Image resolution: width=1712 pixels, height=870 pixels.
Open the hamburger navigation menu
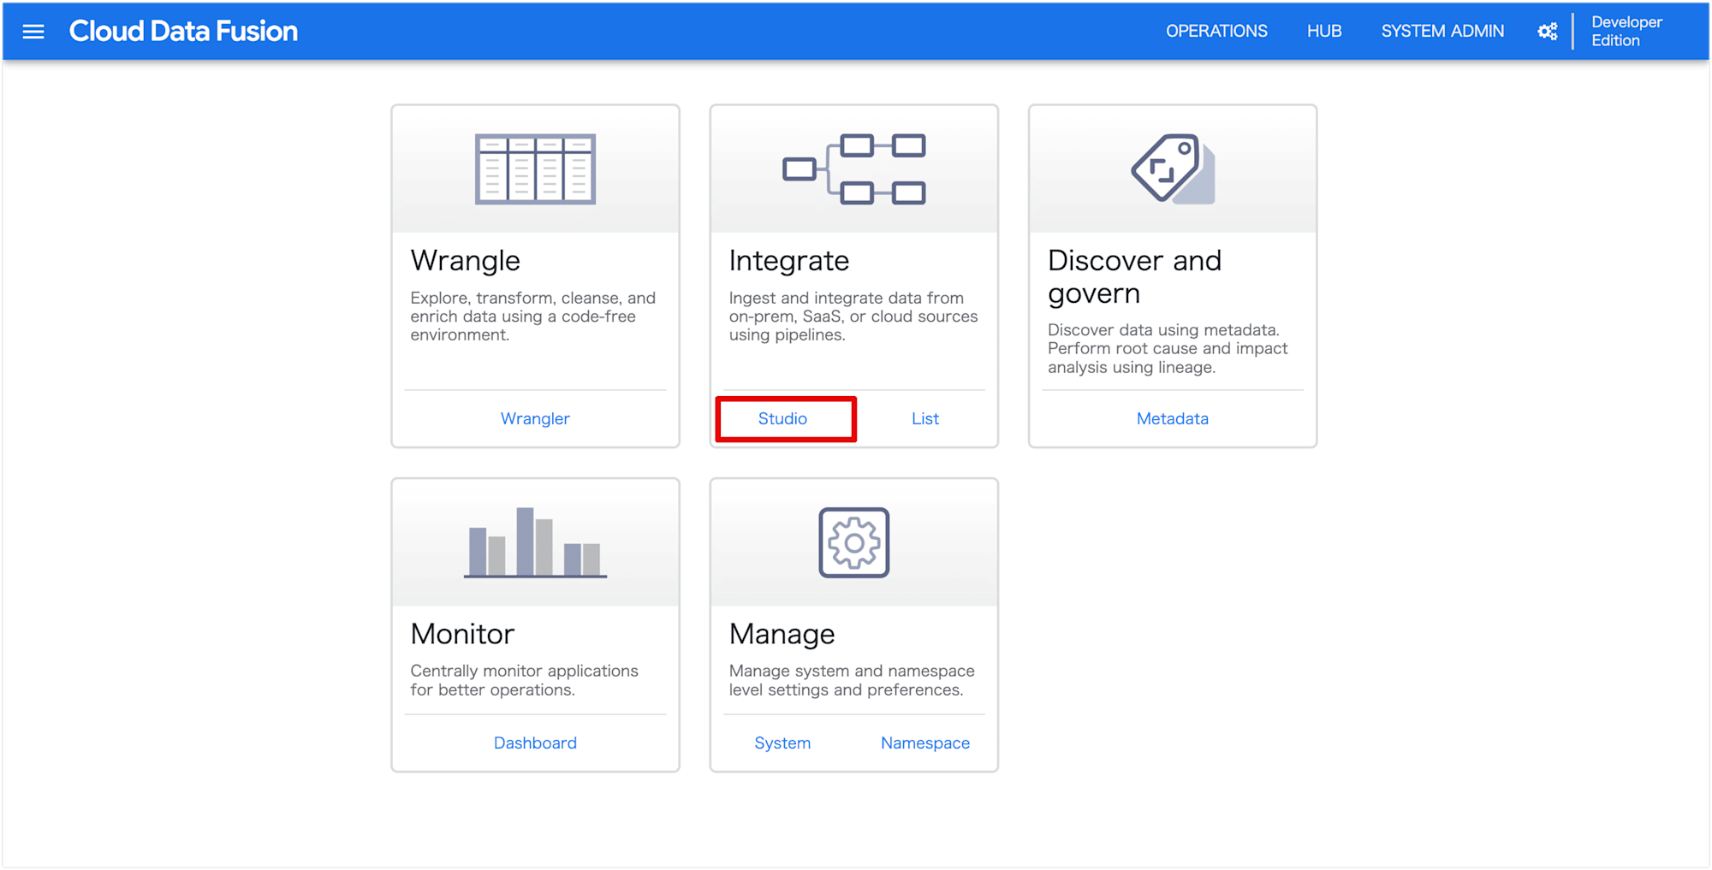33,32
